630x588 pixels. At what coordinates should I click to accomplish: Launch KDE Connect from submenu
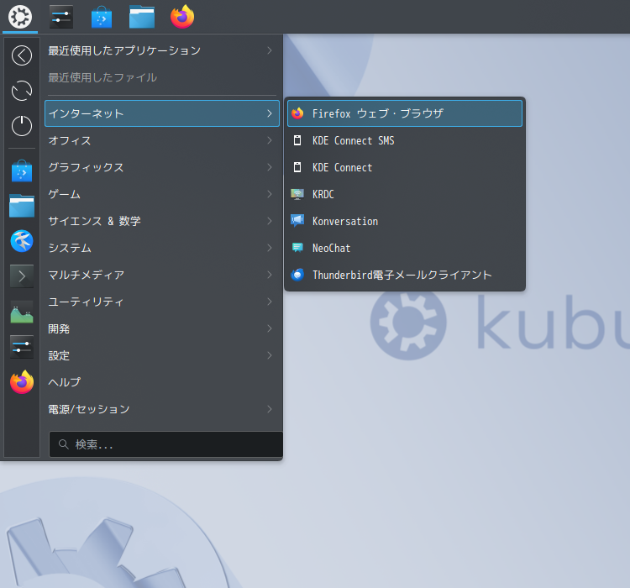[x=405, y=167]
